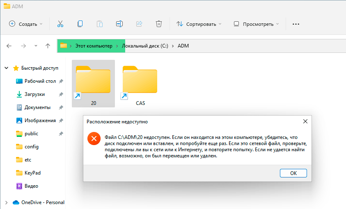Click the pin icon next to Изображения
This screenshot has height=209, width=346.
61,120
